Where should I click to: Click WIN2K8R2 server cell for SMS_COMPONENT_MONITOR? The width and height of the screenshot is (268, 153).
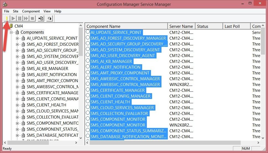(x=181, y=125)
